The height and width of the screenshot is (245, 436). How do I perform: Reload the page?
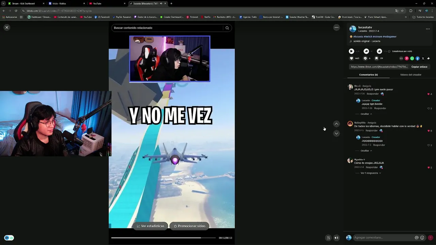coord(16,11)
